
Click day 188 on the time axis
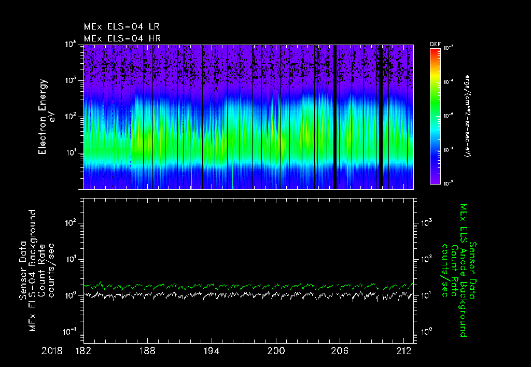148,351
